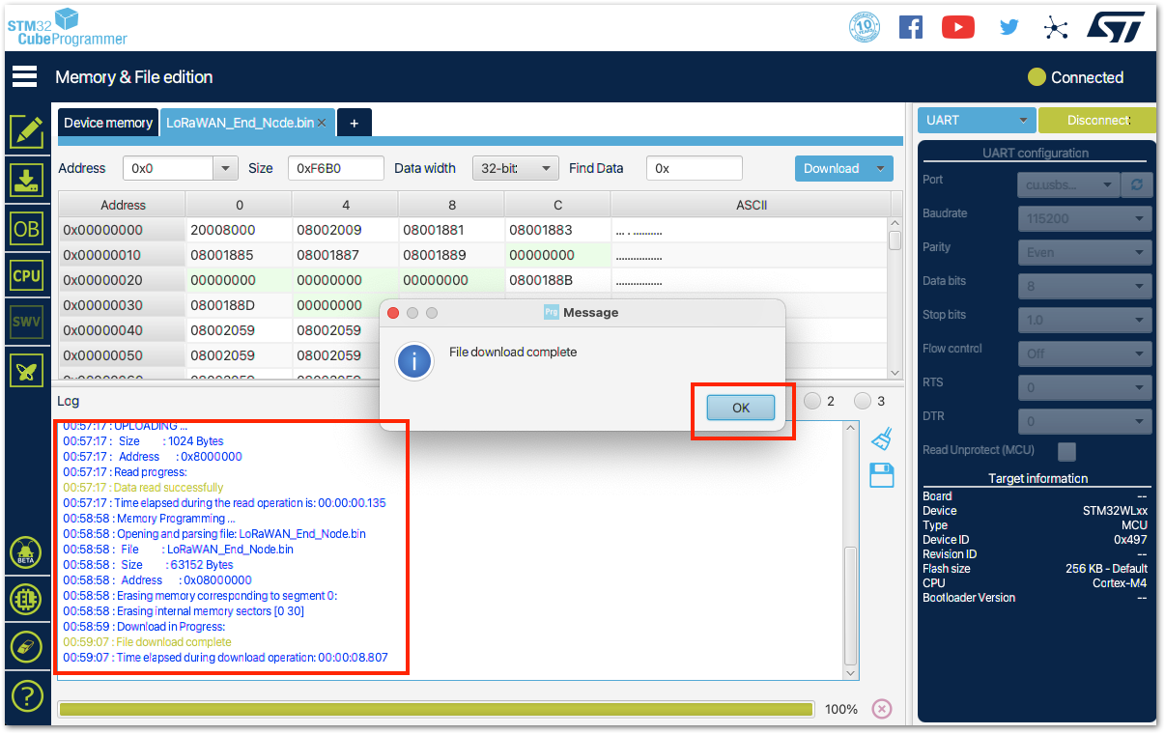Click the 10 years anniversary badge

(x=864, y=27)
